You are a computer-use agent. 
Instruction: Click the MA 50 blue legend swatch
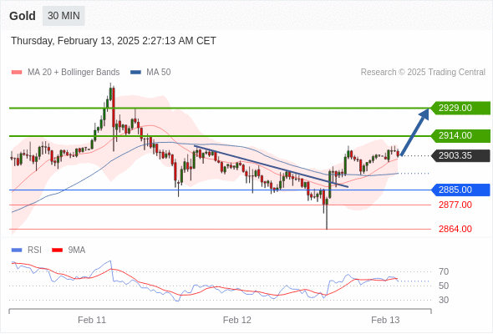tap(135, 73)
